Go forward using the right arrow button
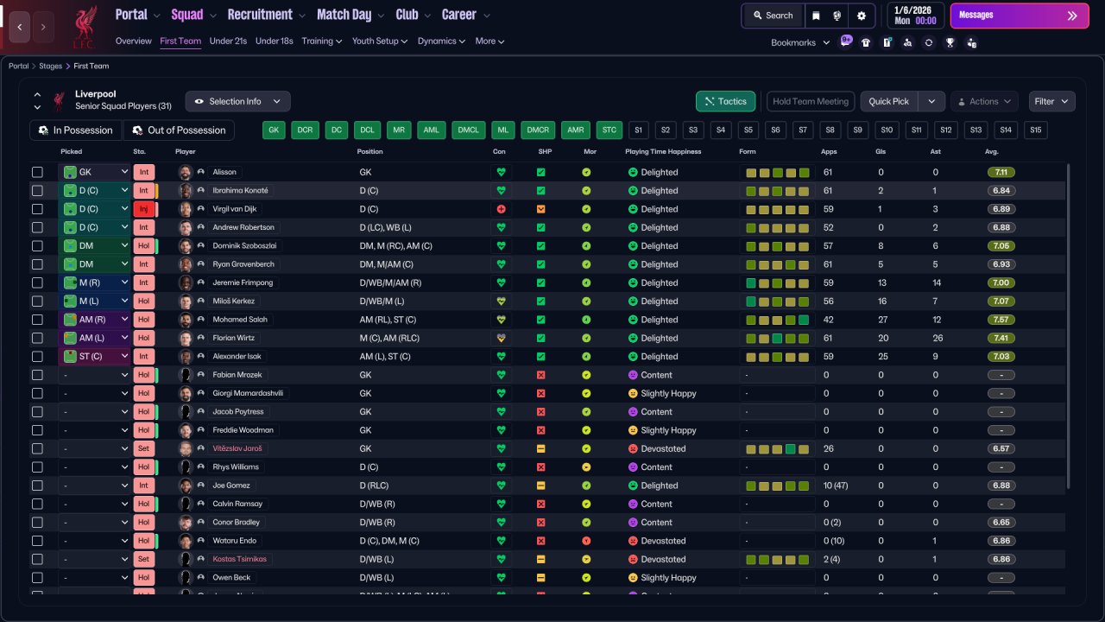Screen dimensions: 1105x622 point(43,27)
